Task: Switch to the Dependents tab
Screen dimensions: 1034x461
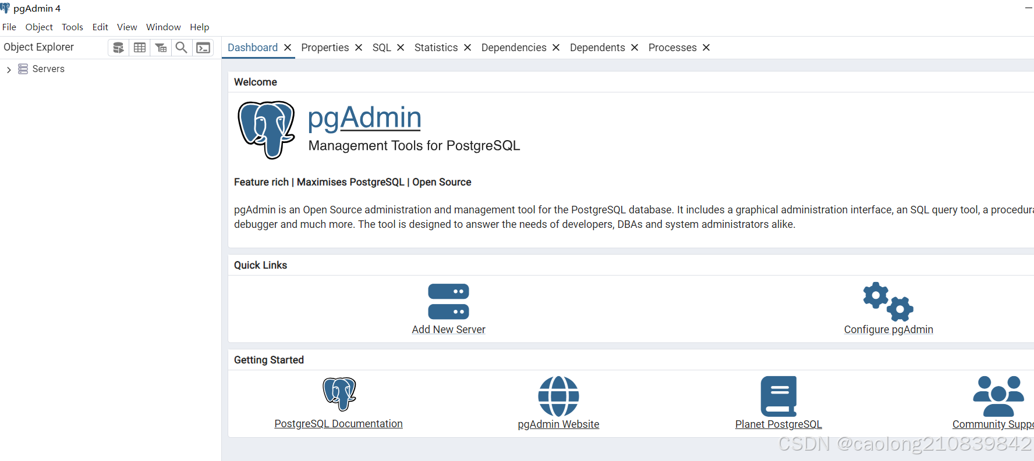Action: pos(597,48)
